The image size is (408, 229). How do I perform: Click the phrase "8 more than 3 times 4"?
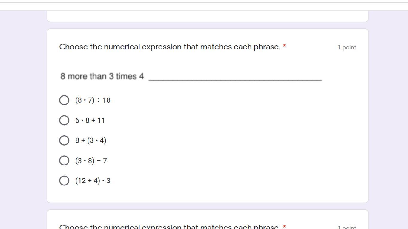click(x=102, y=76)
